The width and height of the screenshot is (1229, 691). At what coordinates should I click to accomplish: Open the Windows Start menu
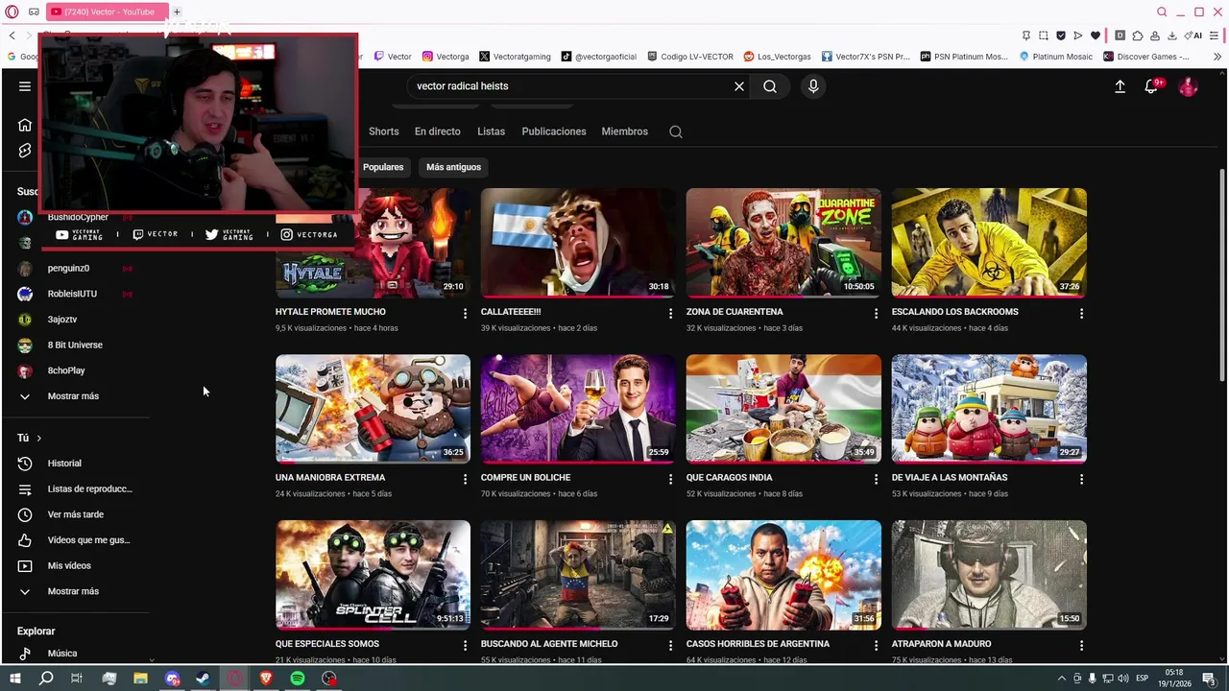point(14,679)
